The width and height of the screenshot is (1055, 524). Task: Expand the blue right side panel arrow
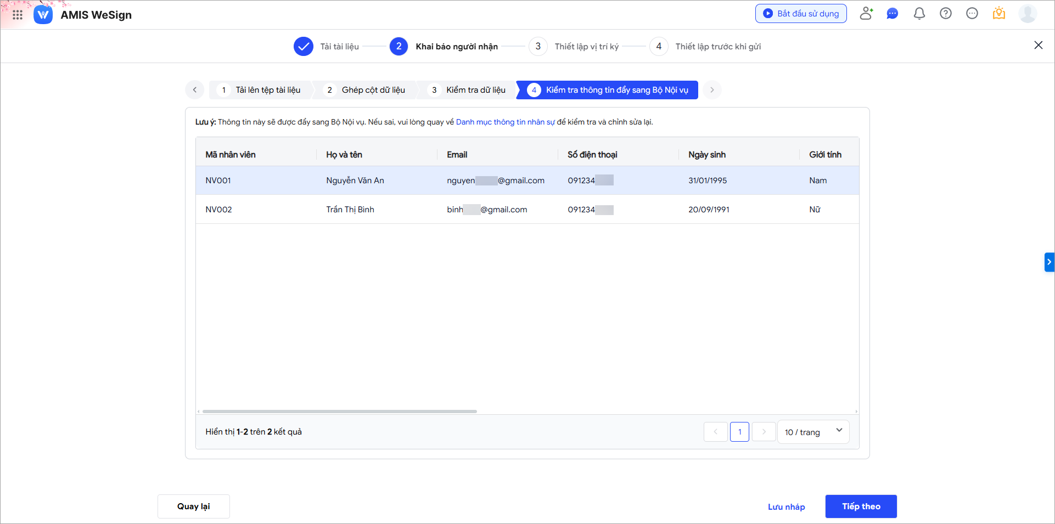click(x=1049, y=262)
